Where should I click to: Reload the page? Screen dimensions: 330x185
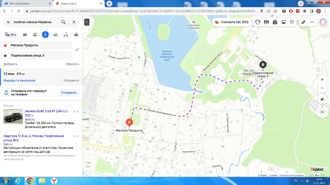pos(18,11)
